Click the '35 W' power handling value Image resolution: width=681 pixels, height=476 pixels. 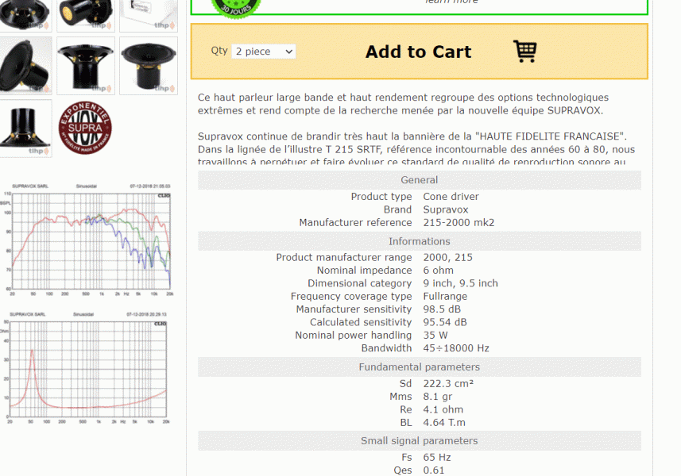click(435, 335)
